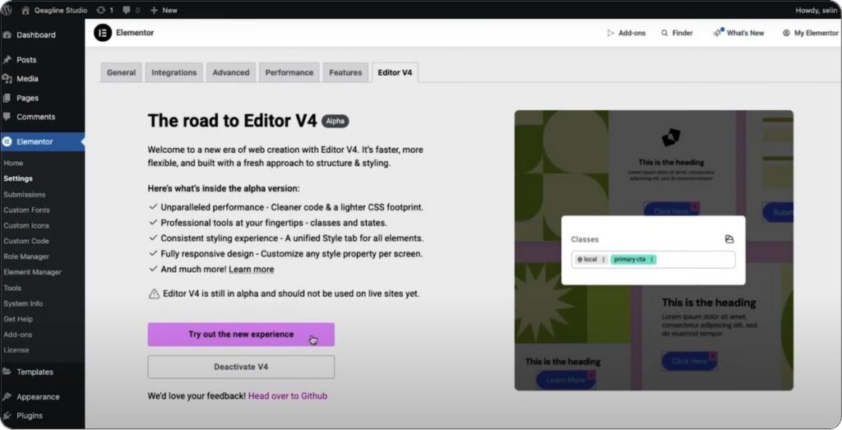Image resolution: width=842 pixels, height=430 pixels.
Task: Open Role Manager in Elementor submenu
Action: (x=26, y=257)
